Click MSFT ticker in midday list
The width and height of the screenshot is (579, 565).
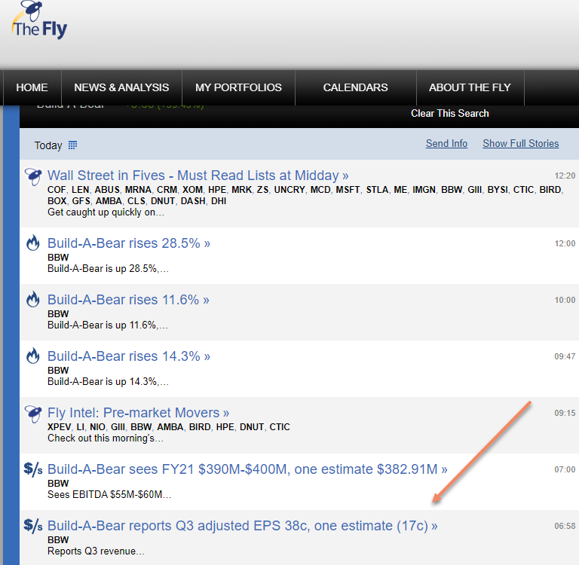(x=348, y=190)
